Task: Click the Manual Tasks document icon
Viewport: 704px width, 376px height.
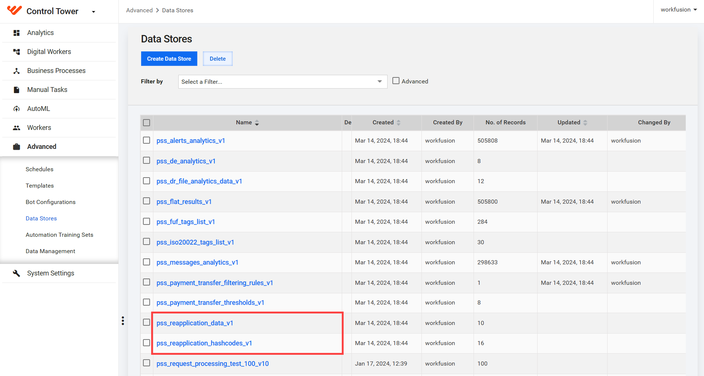Action: 16,90
